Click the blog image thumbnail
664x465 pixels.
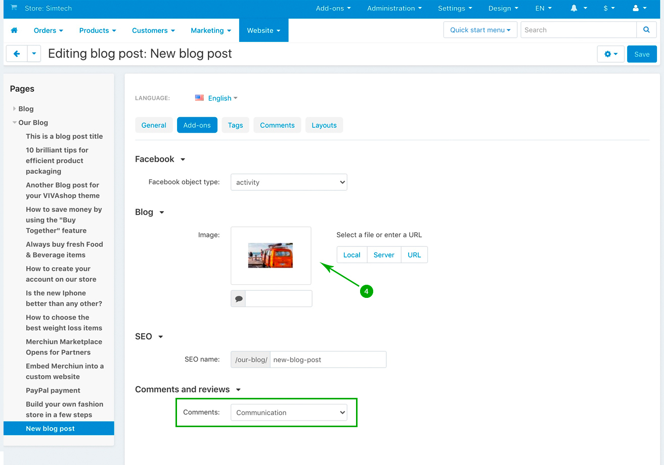click(x=271, y=255)
